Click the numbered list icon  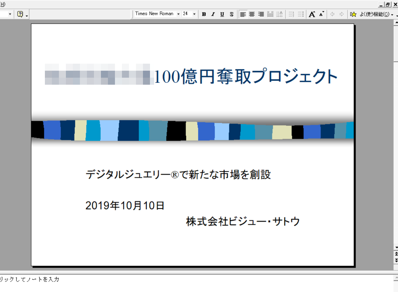(x=291, y=14)
